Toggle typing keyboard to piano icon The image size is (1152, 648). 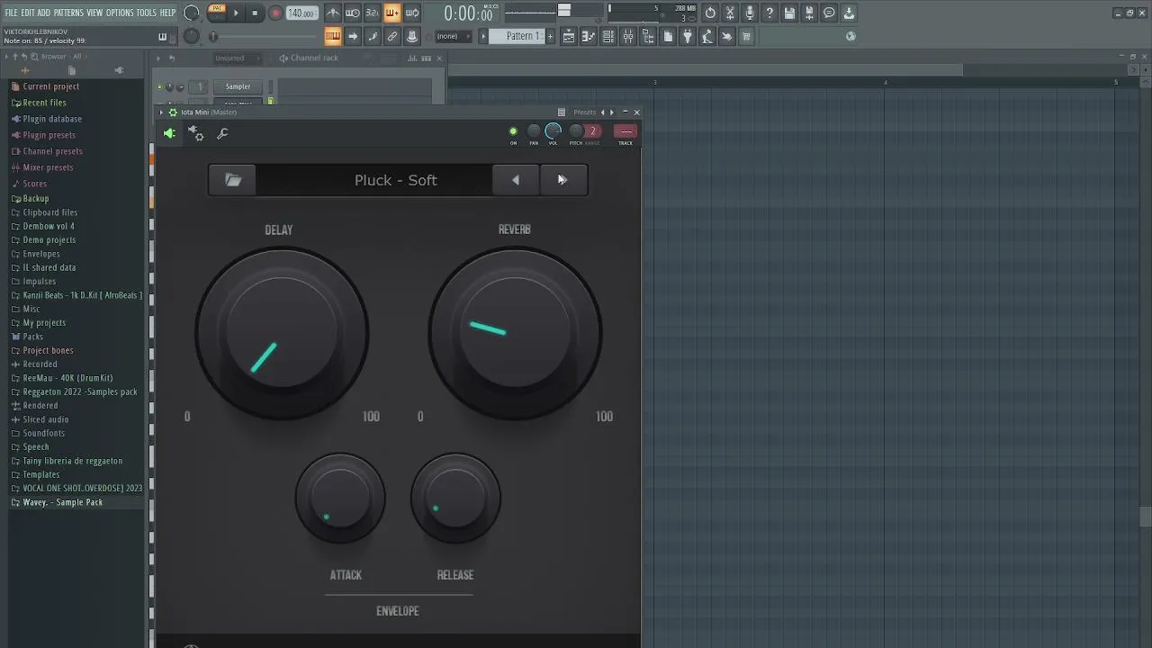333,36
